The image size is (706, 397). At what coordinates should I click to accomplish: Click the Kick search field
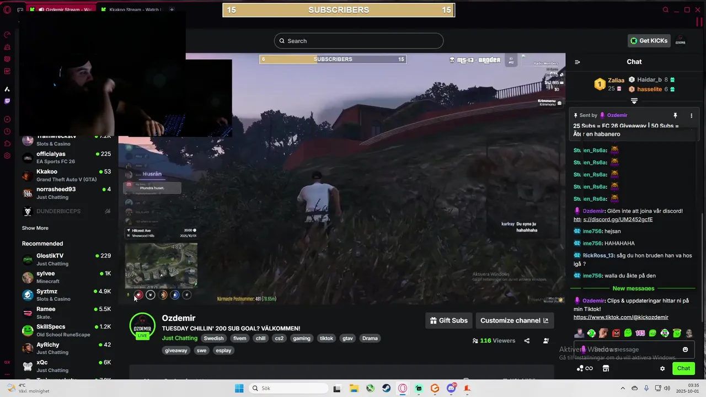pos(359,41)
